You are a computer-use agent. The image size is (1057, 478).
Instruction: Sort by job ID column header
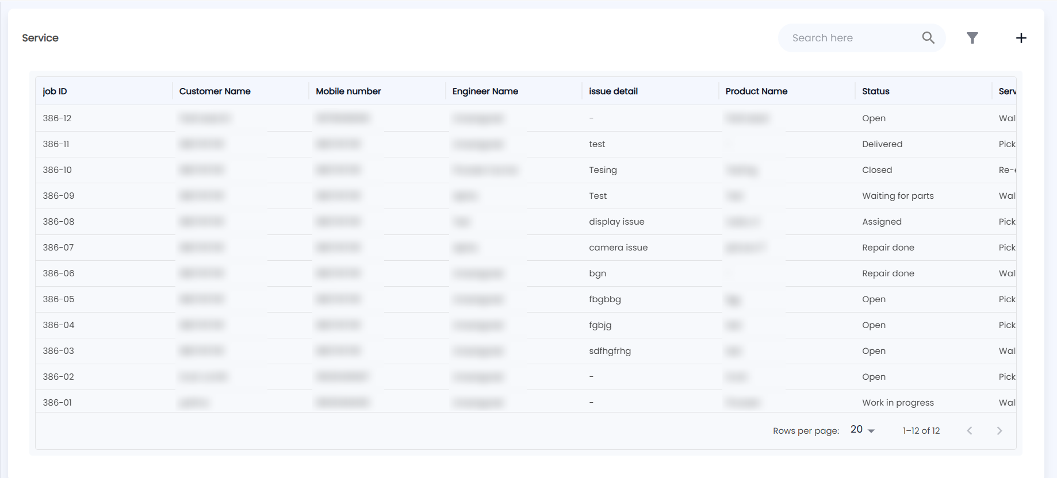click(55, 91)
